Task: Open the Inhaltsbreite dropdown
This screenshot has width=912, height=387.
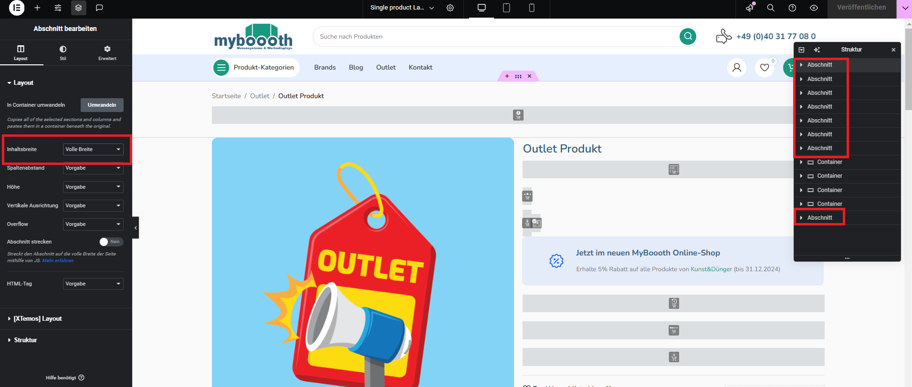Action: (x=93, y=149)
